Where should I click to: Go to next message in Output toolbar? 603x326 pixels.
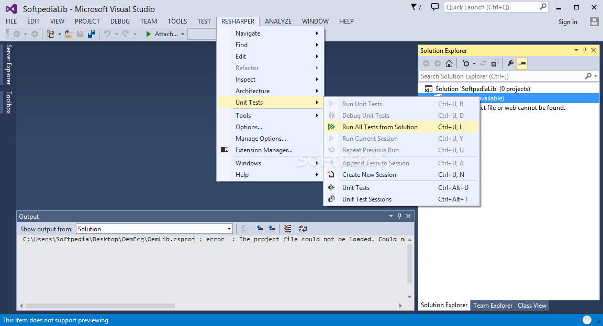[272, 229]
